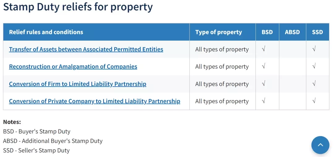This screenshot has width=334, height=157.
Task: Click BSD checkmark in Reconstruction or Amalgamation row
Action: 263,67
